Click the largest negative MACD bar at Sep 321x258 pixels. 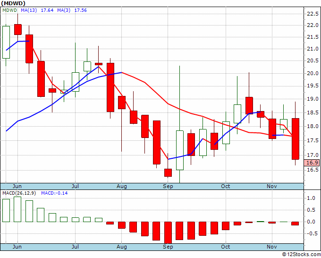(168, 232)
